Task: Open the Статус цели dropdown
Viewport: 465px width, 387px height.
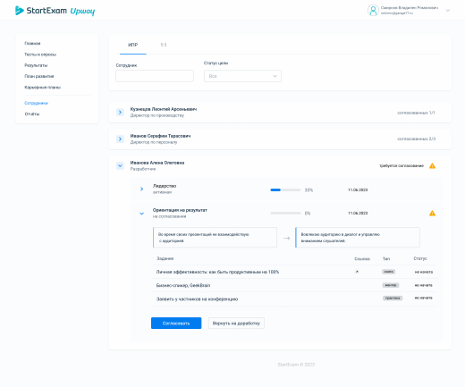Action: 242,76
